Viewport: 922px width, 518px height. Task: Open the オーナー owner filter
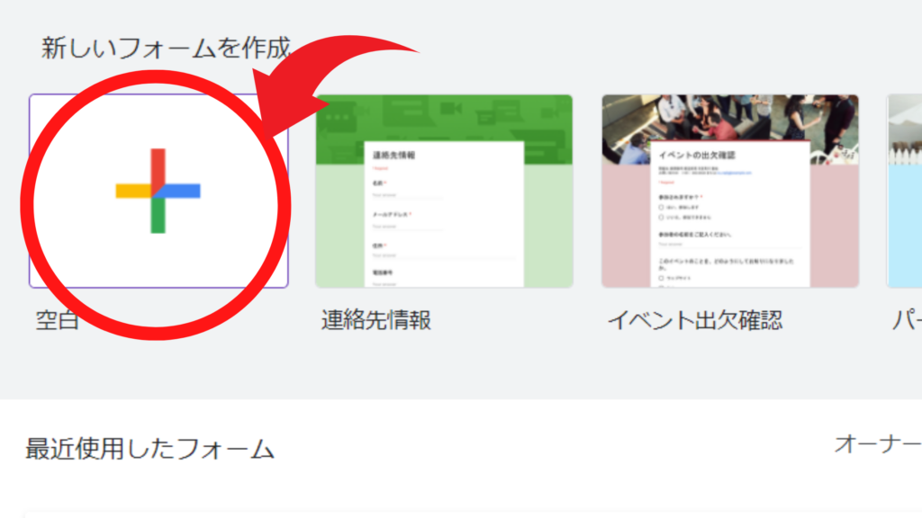(x=878, y=444)
